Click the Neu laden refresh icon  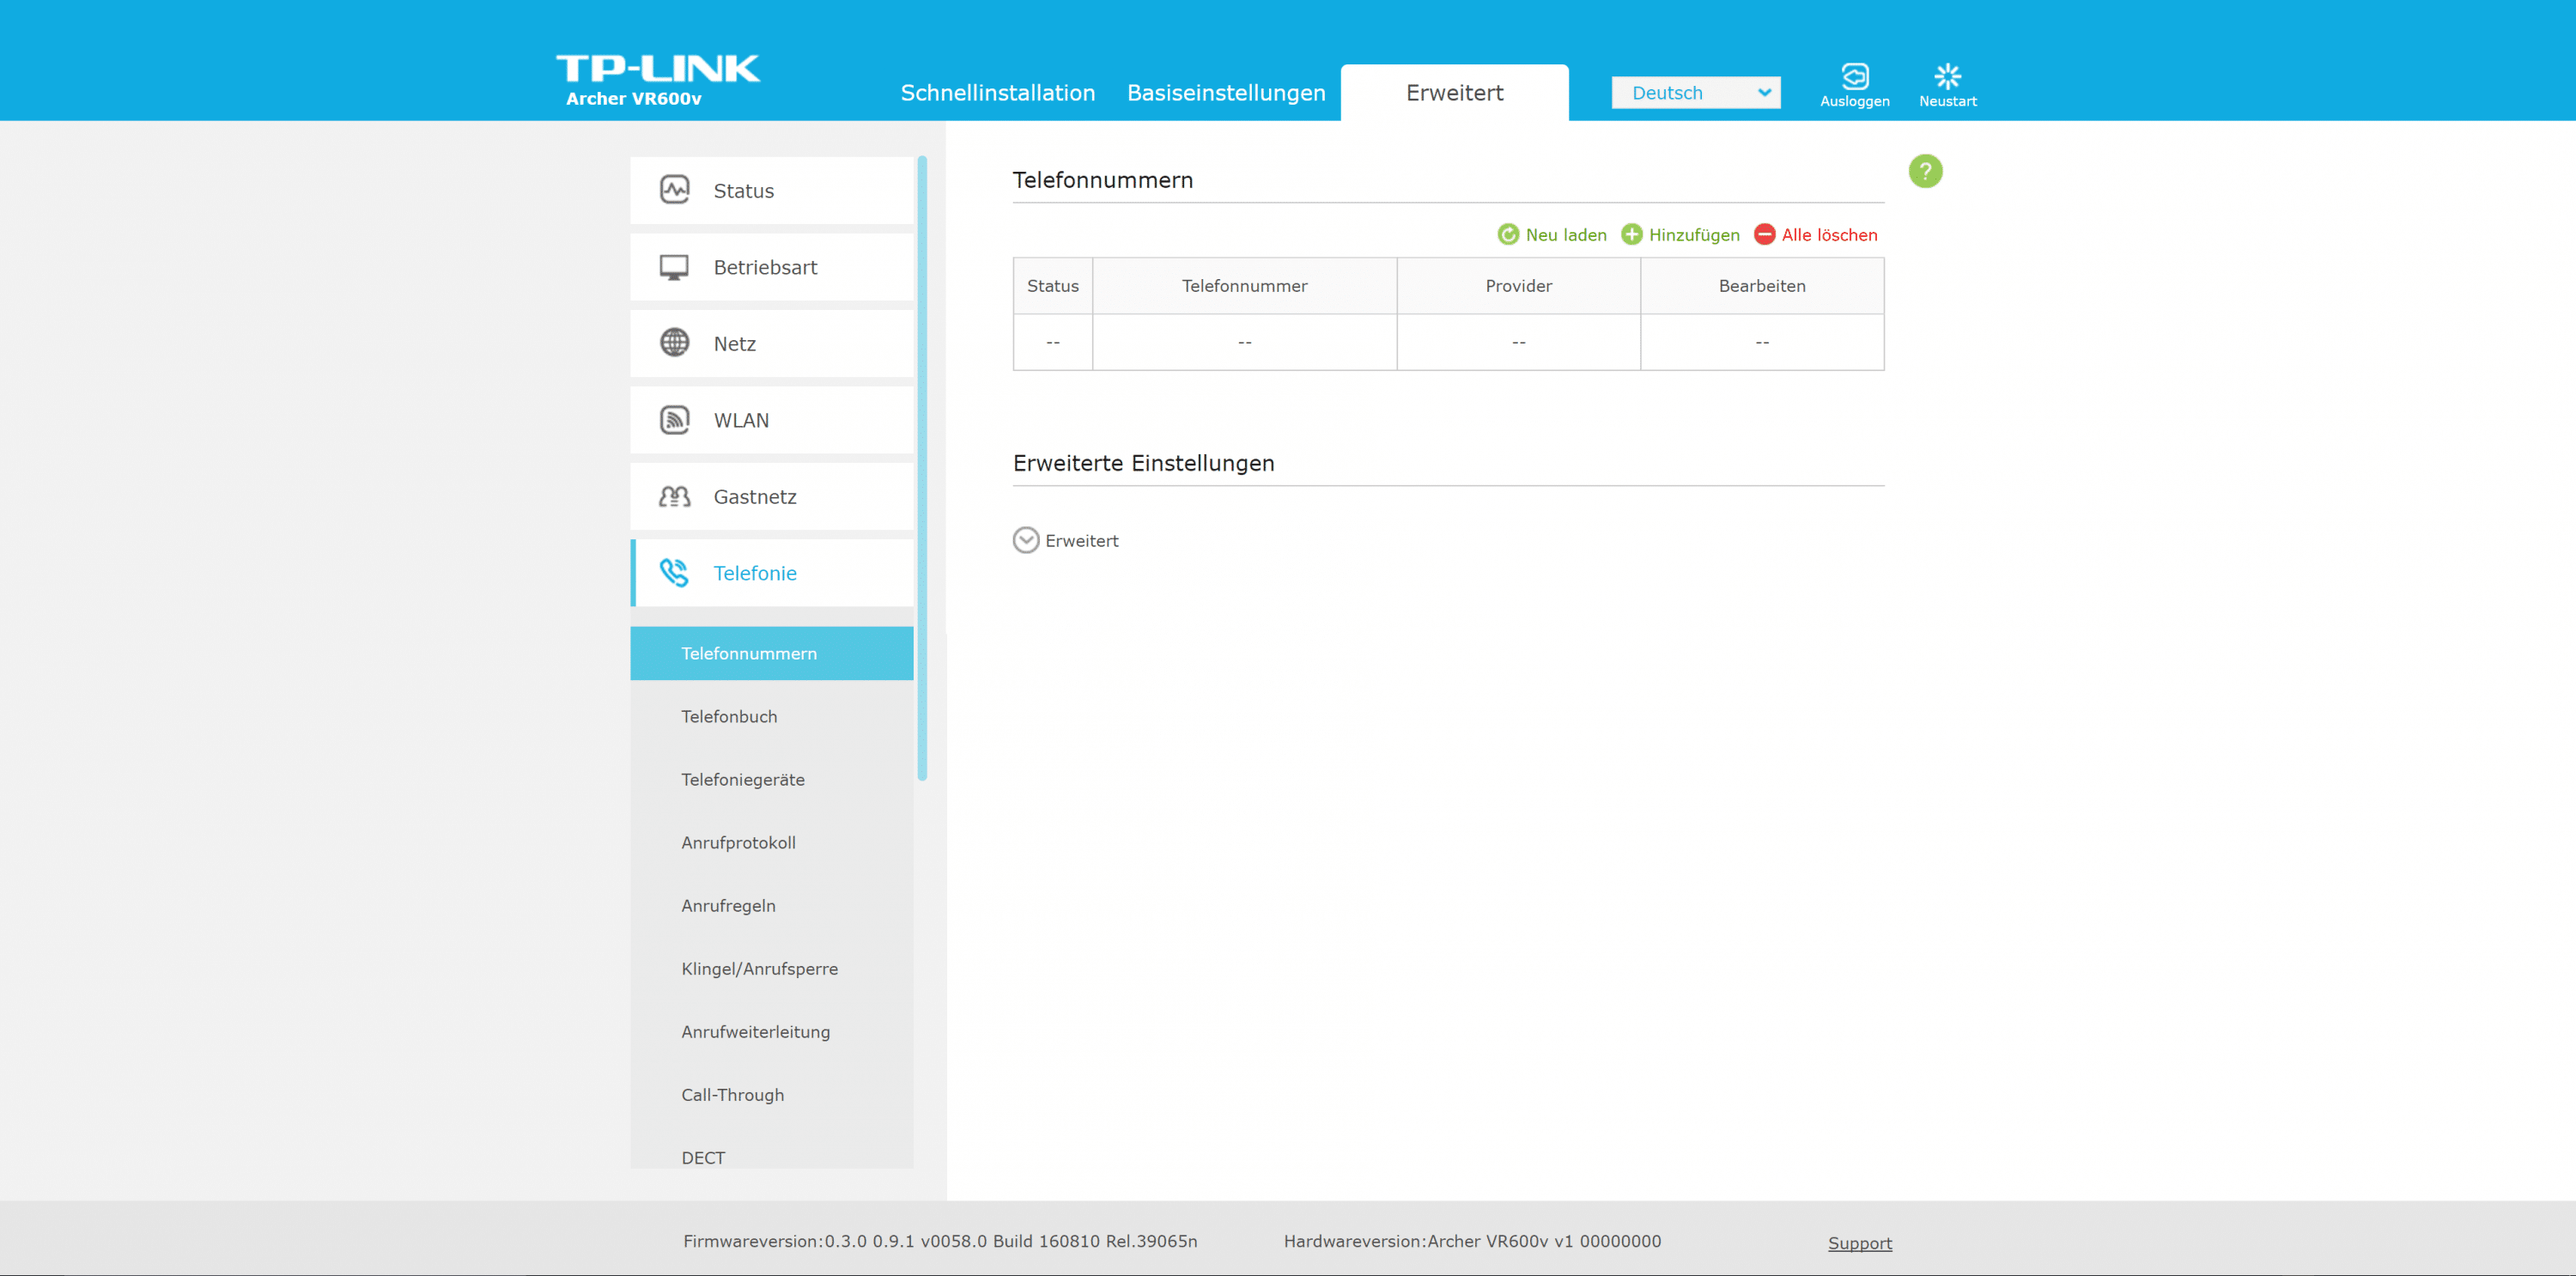coord(1508,235)
